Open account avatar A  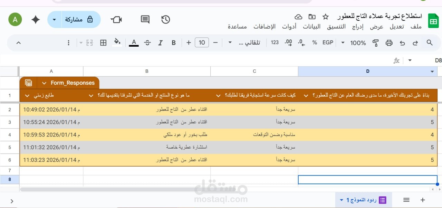point(15,19)
